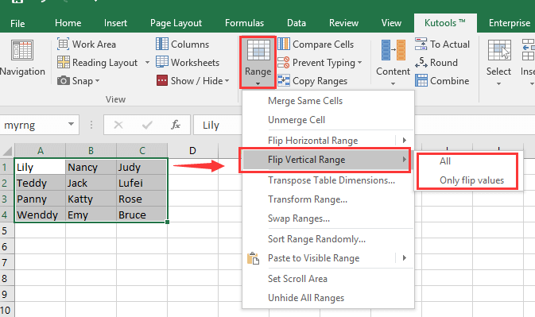Image resolution: width=535 pixels, height=317 pixels.
Task: Expand the Reading Layout dropdown arrow
Action: click(x=147, y=63)
